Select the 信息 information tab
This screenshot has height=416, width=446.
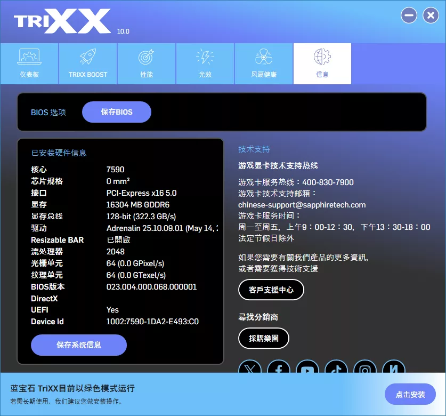[x=322, y=64]
